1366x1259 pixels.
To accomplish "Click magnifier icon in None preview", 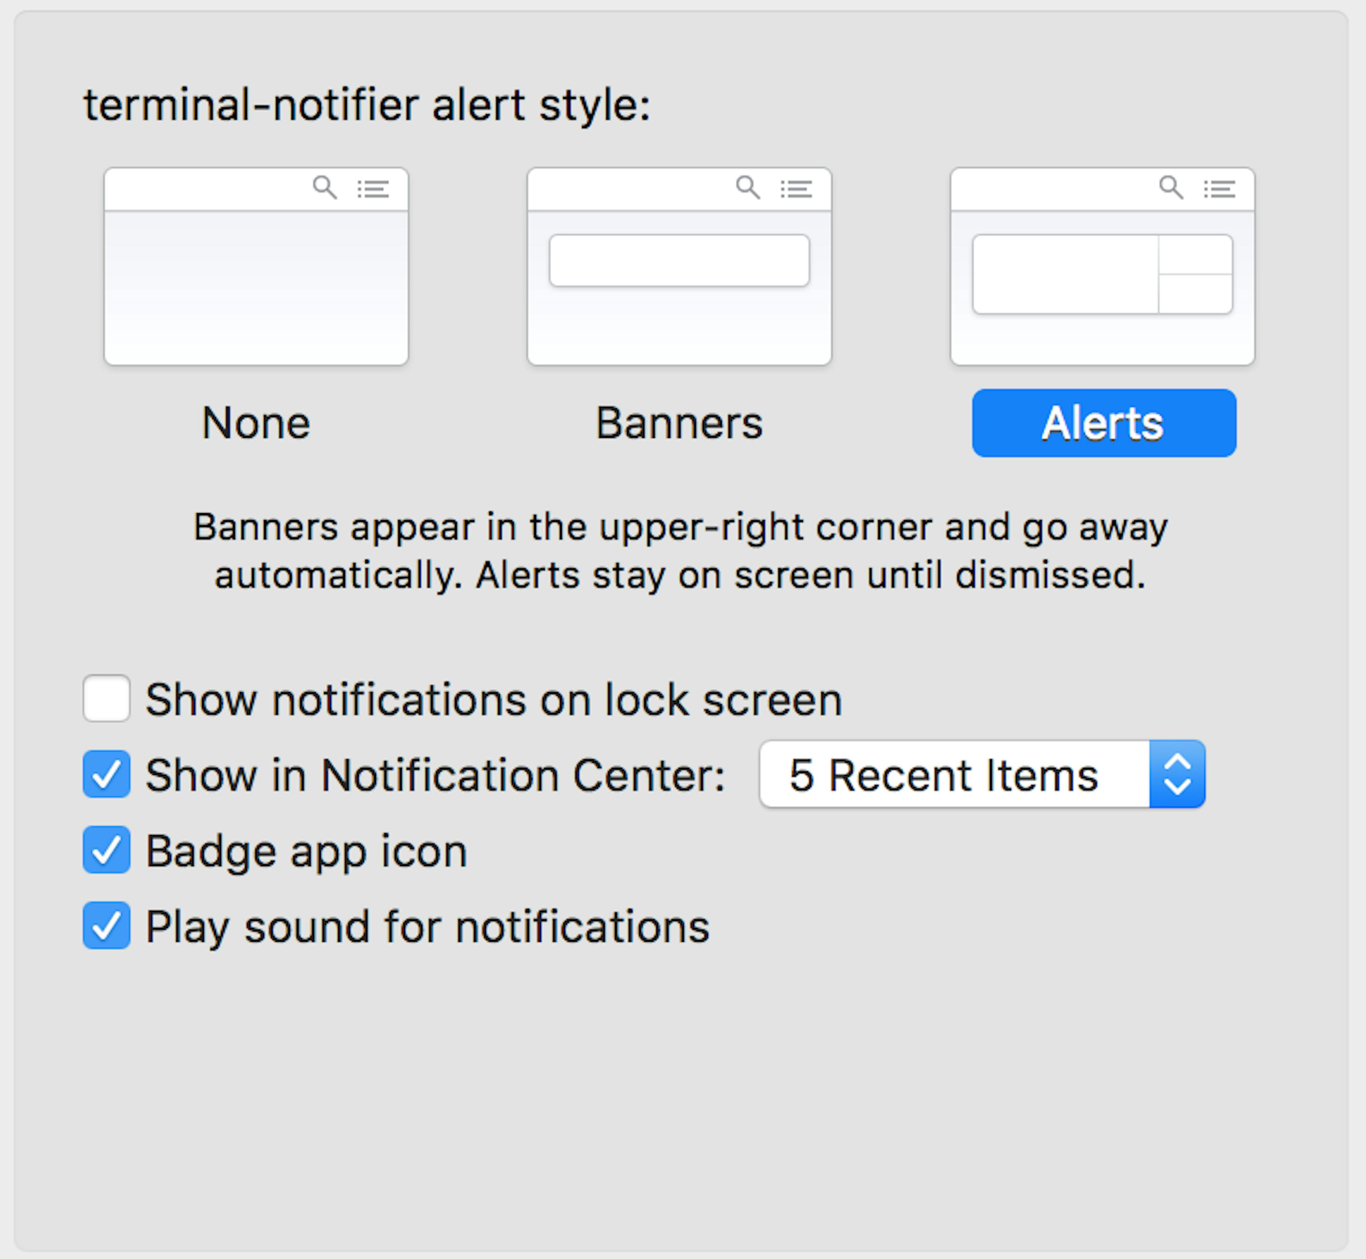I will click(x=325, y=187).
